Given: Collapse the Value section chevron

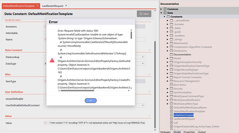Looking at the screenshot, I should click(x=149, y=116).
